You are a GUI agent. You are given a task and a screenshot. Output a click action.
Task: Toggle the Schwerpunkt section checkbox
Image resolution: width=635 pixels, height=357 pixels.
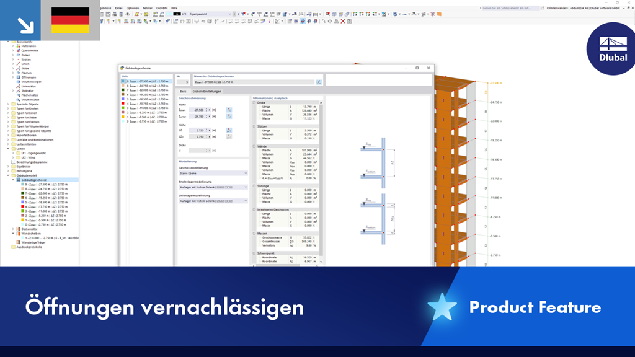tap(254, 253)
